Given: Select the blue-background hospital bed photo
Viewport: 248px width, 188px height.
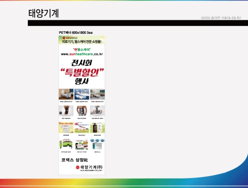Looking at the screenshot, I should point(82,94).
